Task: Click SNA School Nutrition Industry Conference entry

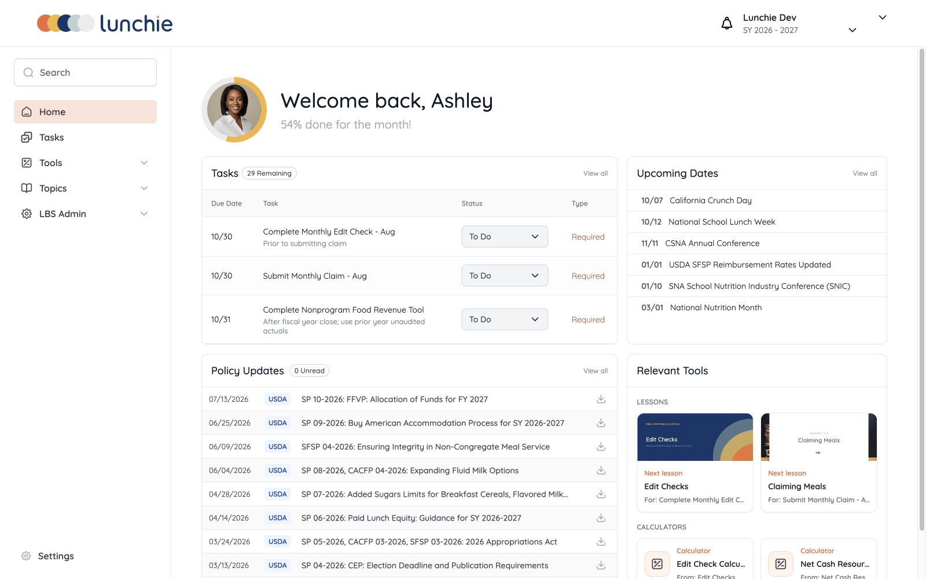Action: (x=757, y=286)
